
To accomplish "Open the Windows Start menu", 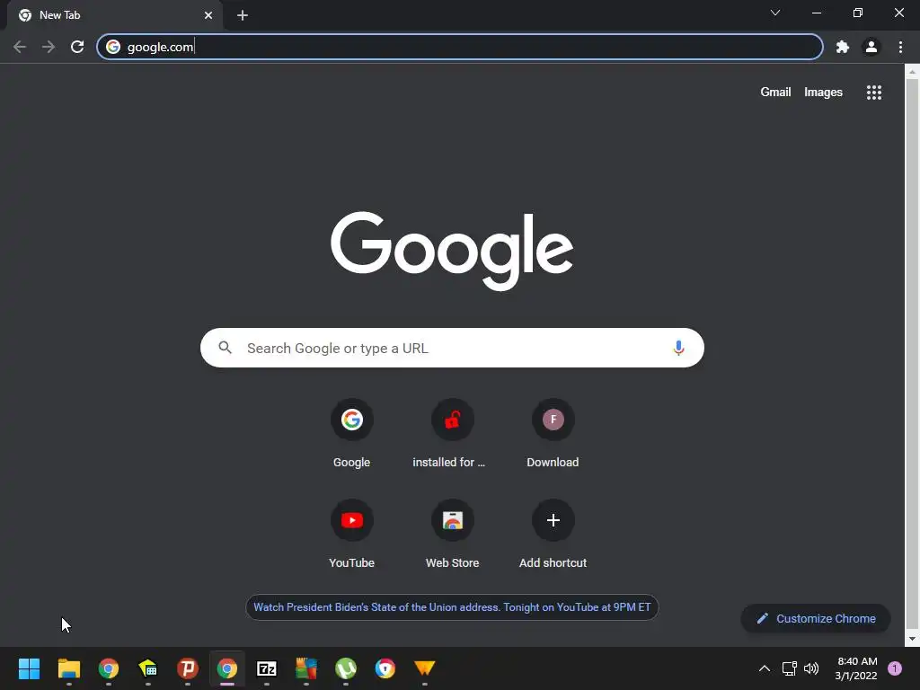I will (x=29, y=668).
